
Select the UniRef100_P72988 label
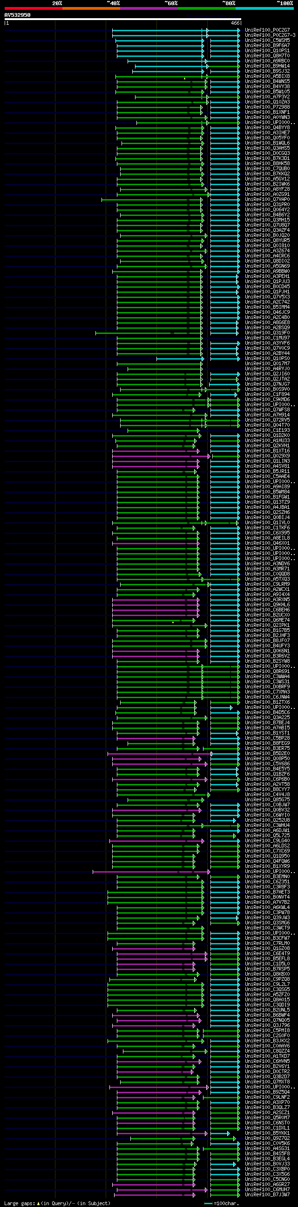tap(267, 107)
